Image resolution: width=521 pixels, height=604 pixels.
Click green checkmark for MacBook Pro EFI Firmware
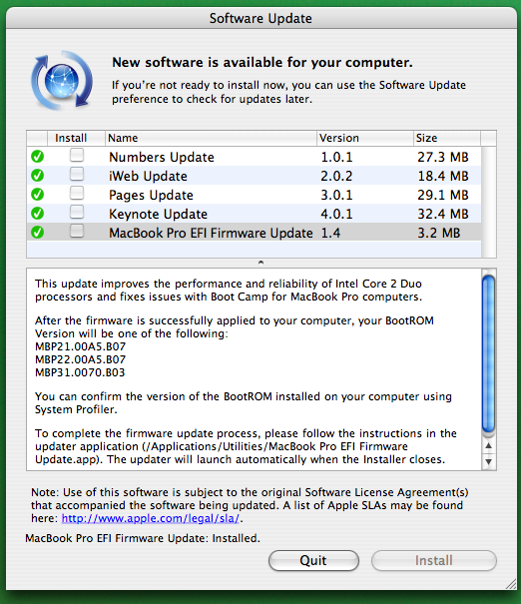[x=37, y=233]
